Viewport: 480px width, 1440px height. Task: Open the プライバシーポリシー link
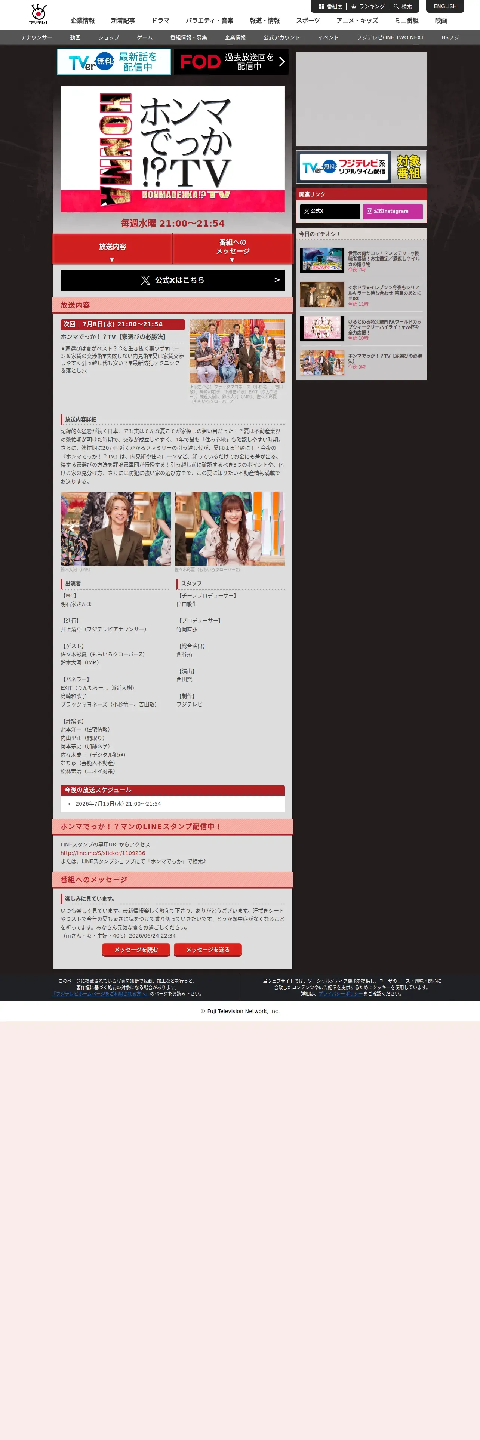341,994
